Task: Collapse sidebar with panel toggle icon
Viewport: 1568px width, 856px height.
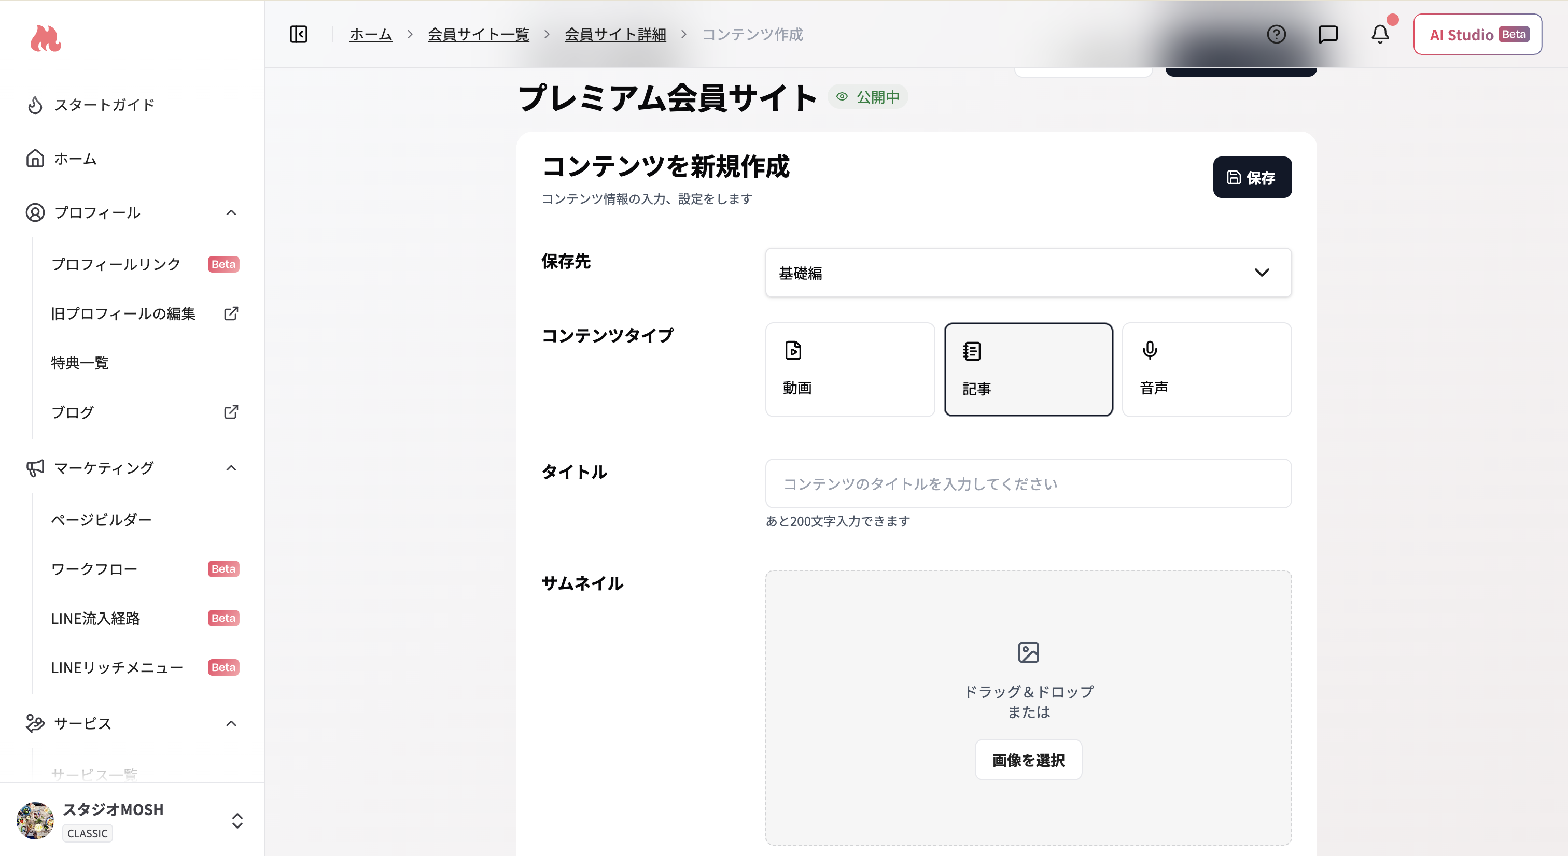Action: [298, 34]
